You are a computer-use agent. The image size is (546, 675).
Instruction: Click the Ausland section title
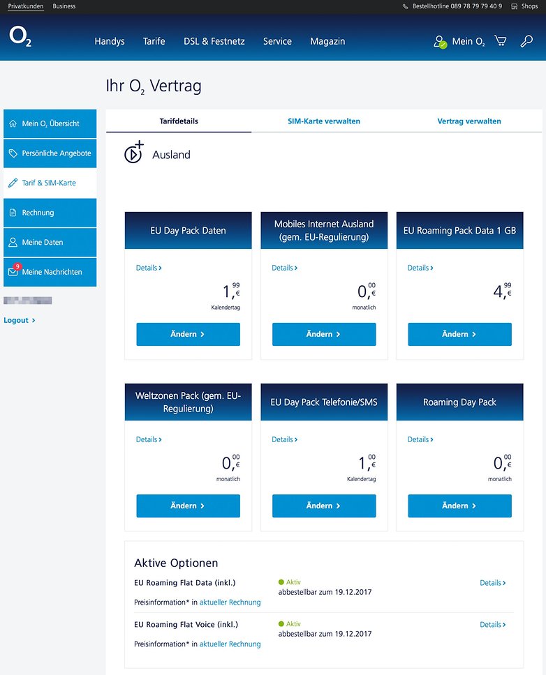click(x=171, y=155)
